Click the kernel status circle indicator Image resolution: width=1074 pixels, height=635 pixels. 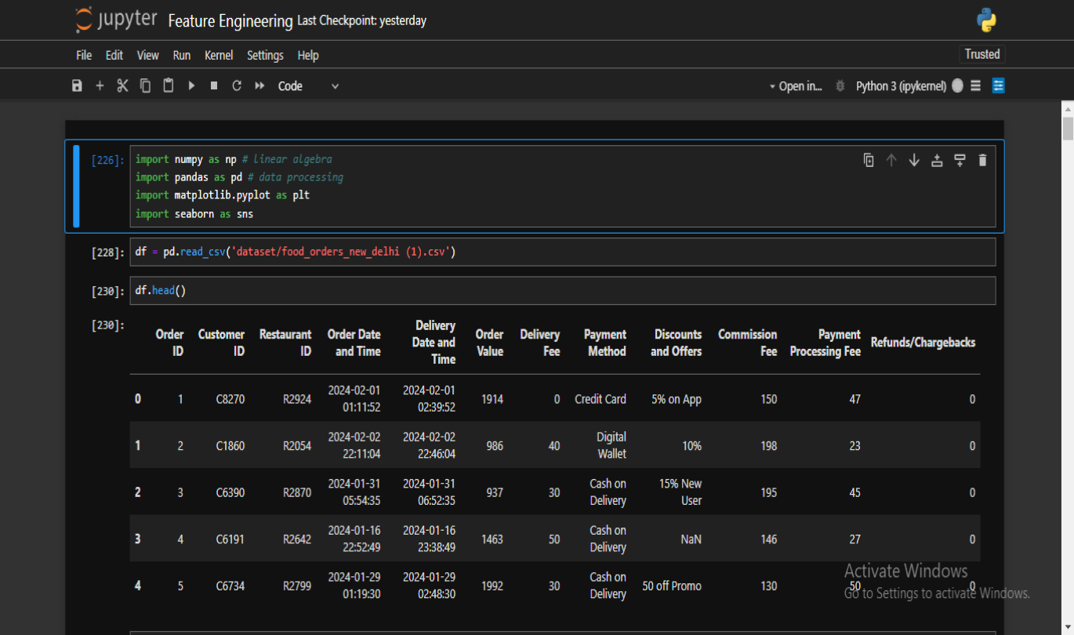pyautogui.click(x=957, y=86)
